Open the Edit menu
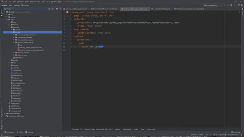This screenshot has height=137, width=244. coord(10,2)
